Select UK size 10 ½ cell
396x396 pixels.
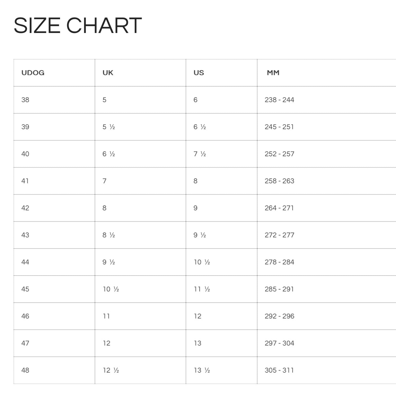coord(111,289)
